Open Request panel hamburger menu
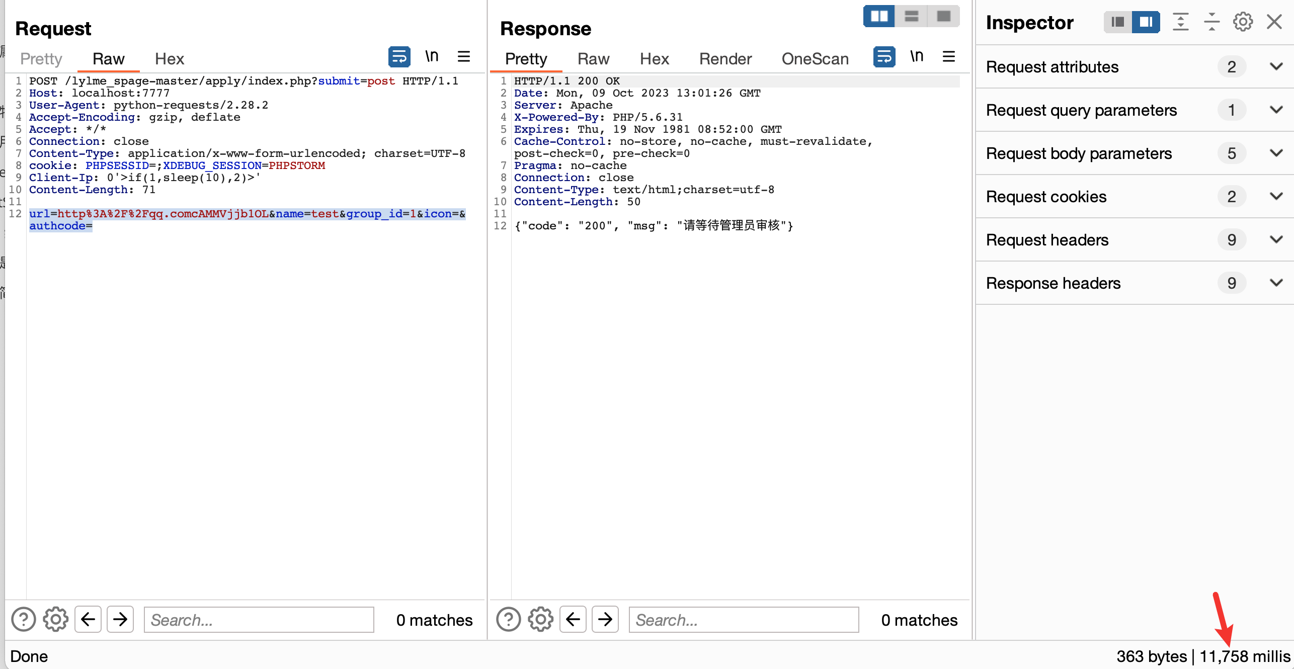The width and height of the screenshot is (1294, 669). (463, 56)
